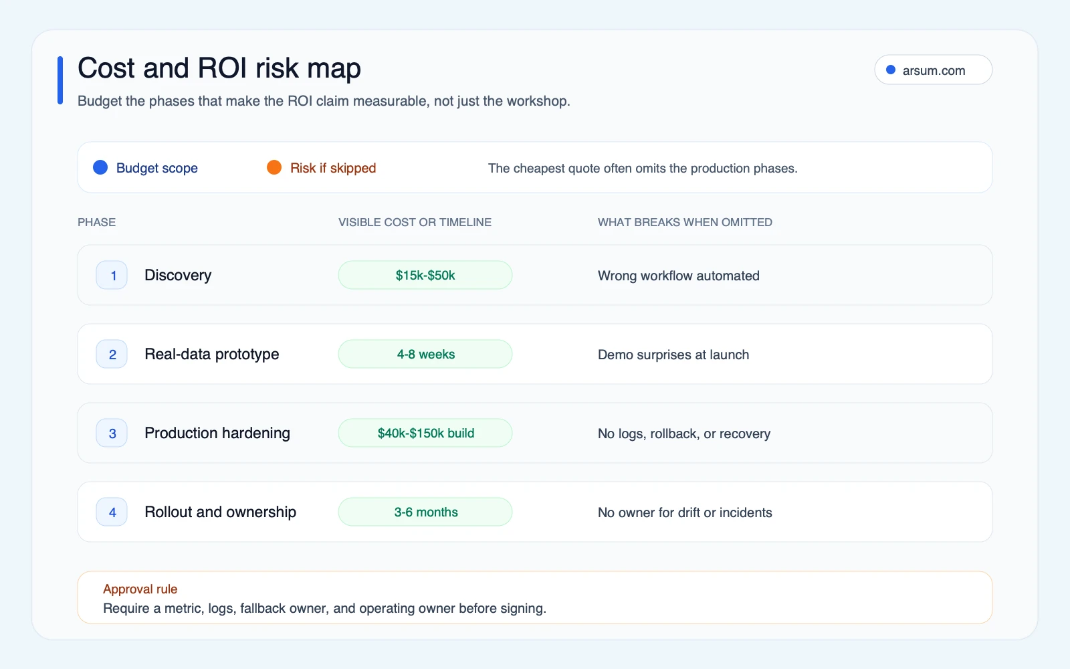This screenshot has width=1070, height=669.
Task: Select the text 'No owner for drift or incidents'
Action: [685, 512]
